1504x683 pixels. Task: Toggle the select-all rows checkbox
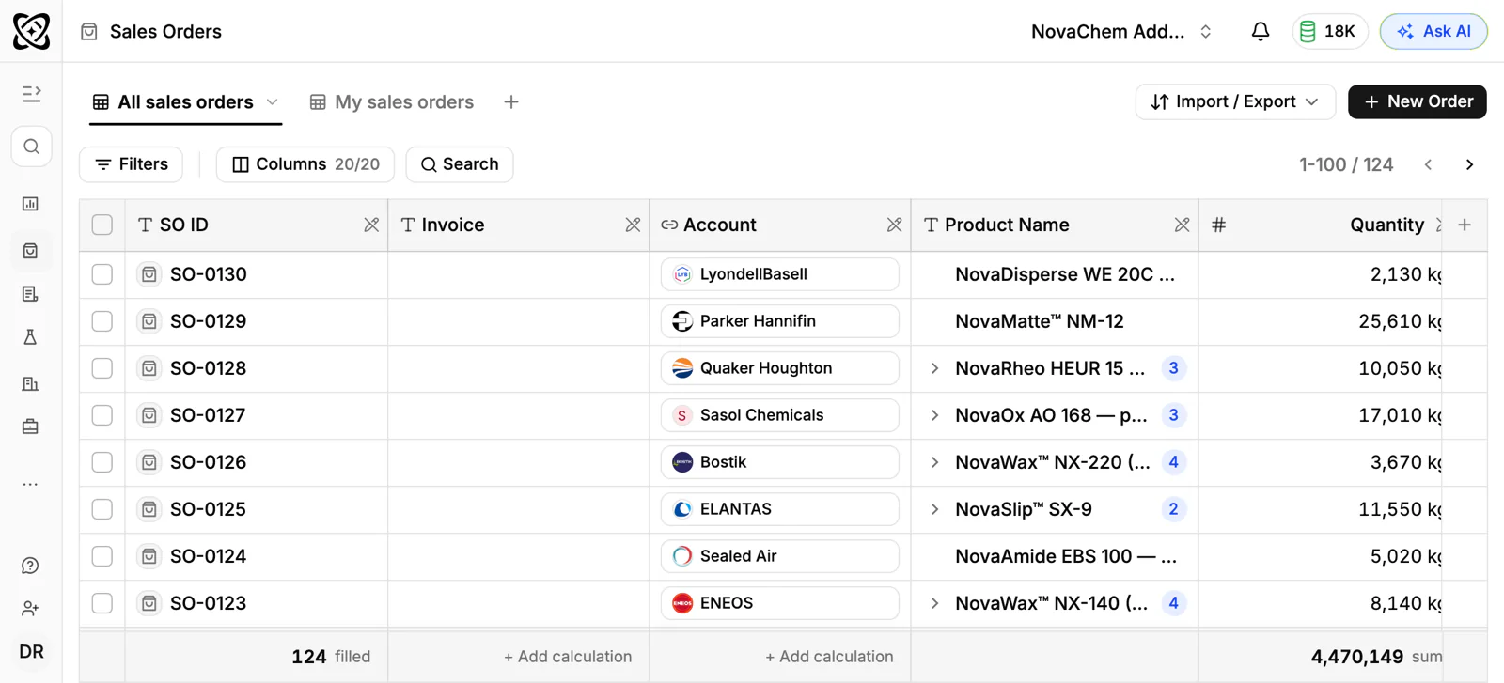point(102,225)
